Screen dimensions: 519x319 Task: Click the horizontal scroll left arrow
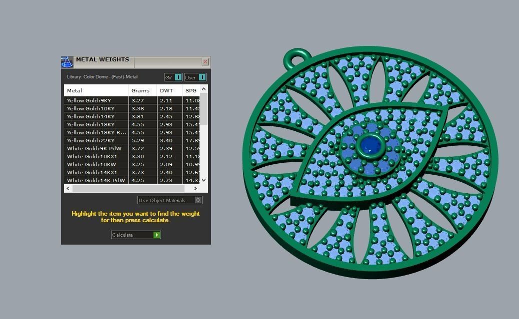68,188
